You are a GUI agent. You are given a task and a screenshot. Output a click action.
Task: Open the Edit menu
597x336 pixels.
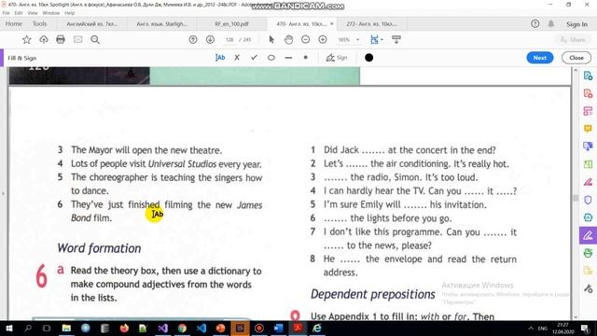(x=19, y=13)
